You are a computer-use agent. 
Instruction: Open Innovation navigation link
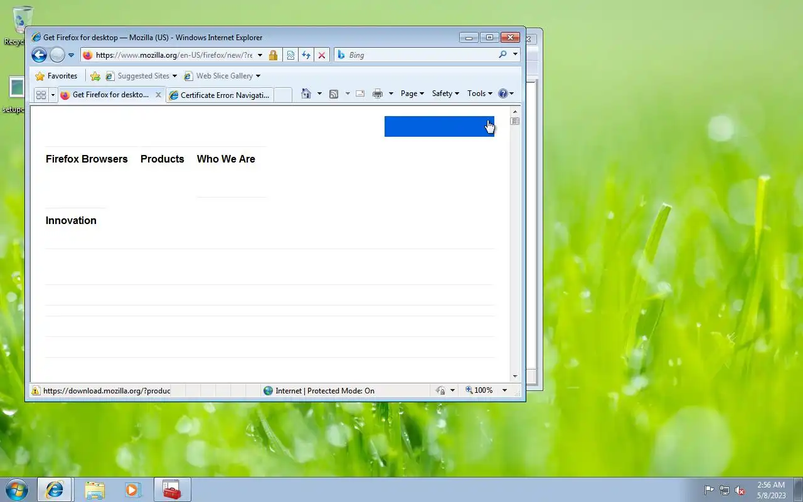(71, 220)
